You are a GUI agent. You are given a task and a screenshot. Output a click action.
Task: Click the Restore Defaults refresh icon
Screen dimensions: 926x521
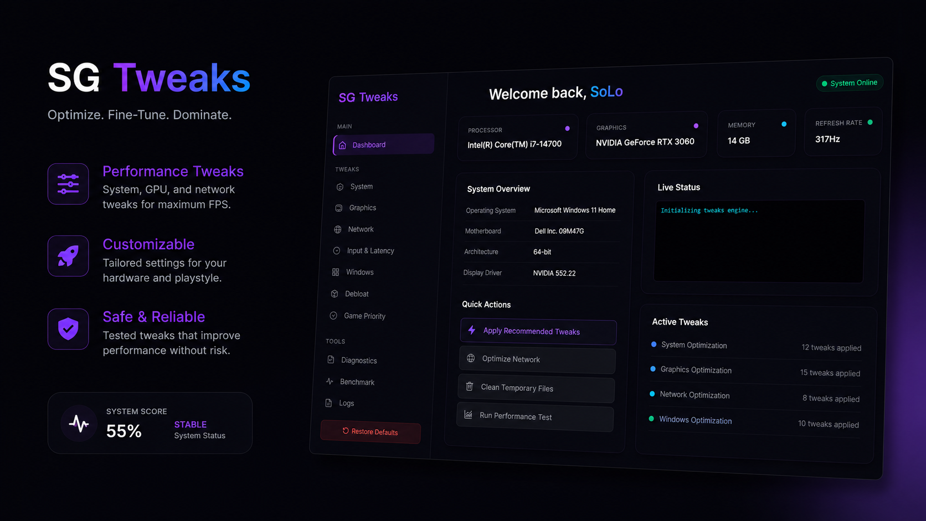(346, 431)
